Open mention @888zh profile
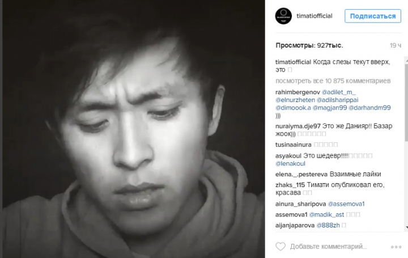 (x=328, y=225)
